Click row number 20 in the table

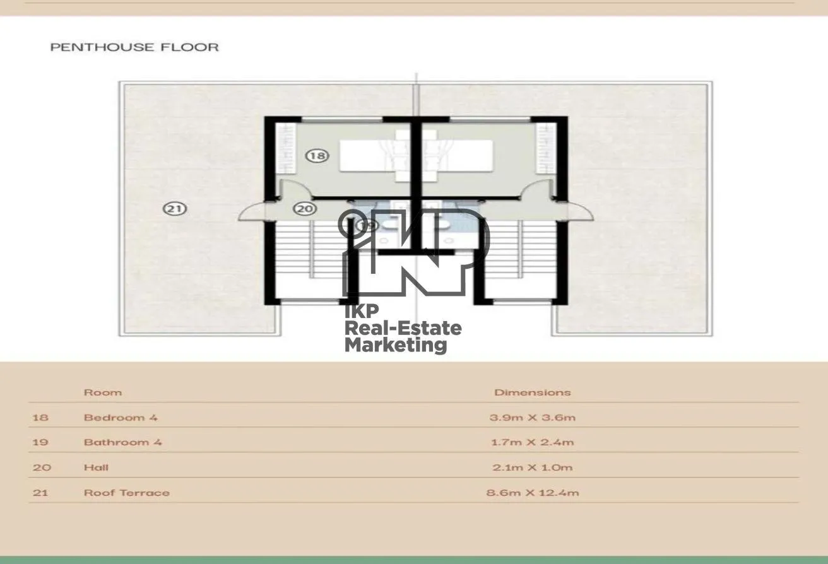coord(41,467)
